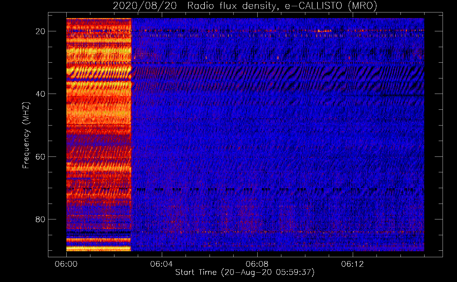Select the 'Frequency (MHZ)' axis label

26,135
